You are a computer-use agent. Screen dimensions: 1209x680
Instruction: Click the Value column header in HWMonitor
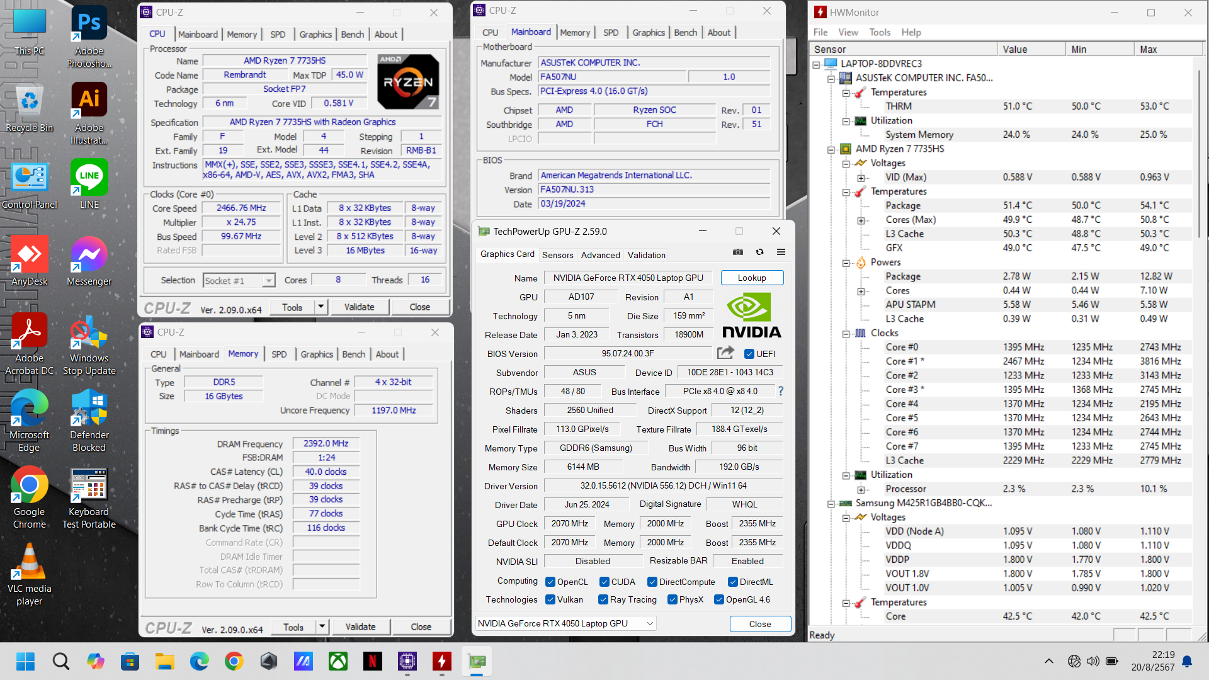click(1031, 49)
